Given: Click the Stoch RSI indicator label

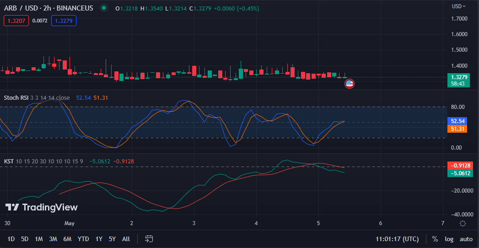Looking at the screenshot, I should pos(17,97).
